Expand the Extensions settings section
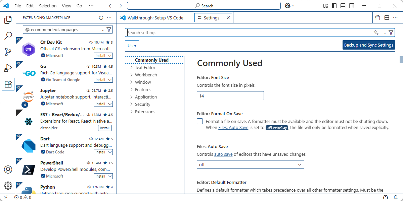403x201 pixels. pyautogui.click(x=132, y=112)
